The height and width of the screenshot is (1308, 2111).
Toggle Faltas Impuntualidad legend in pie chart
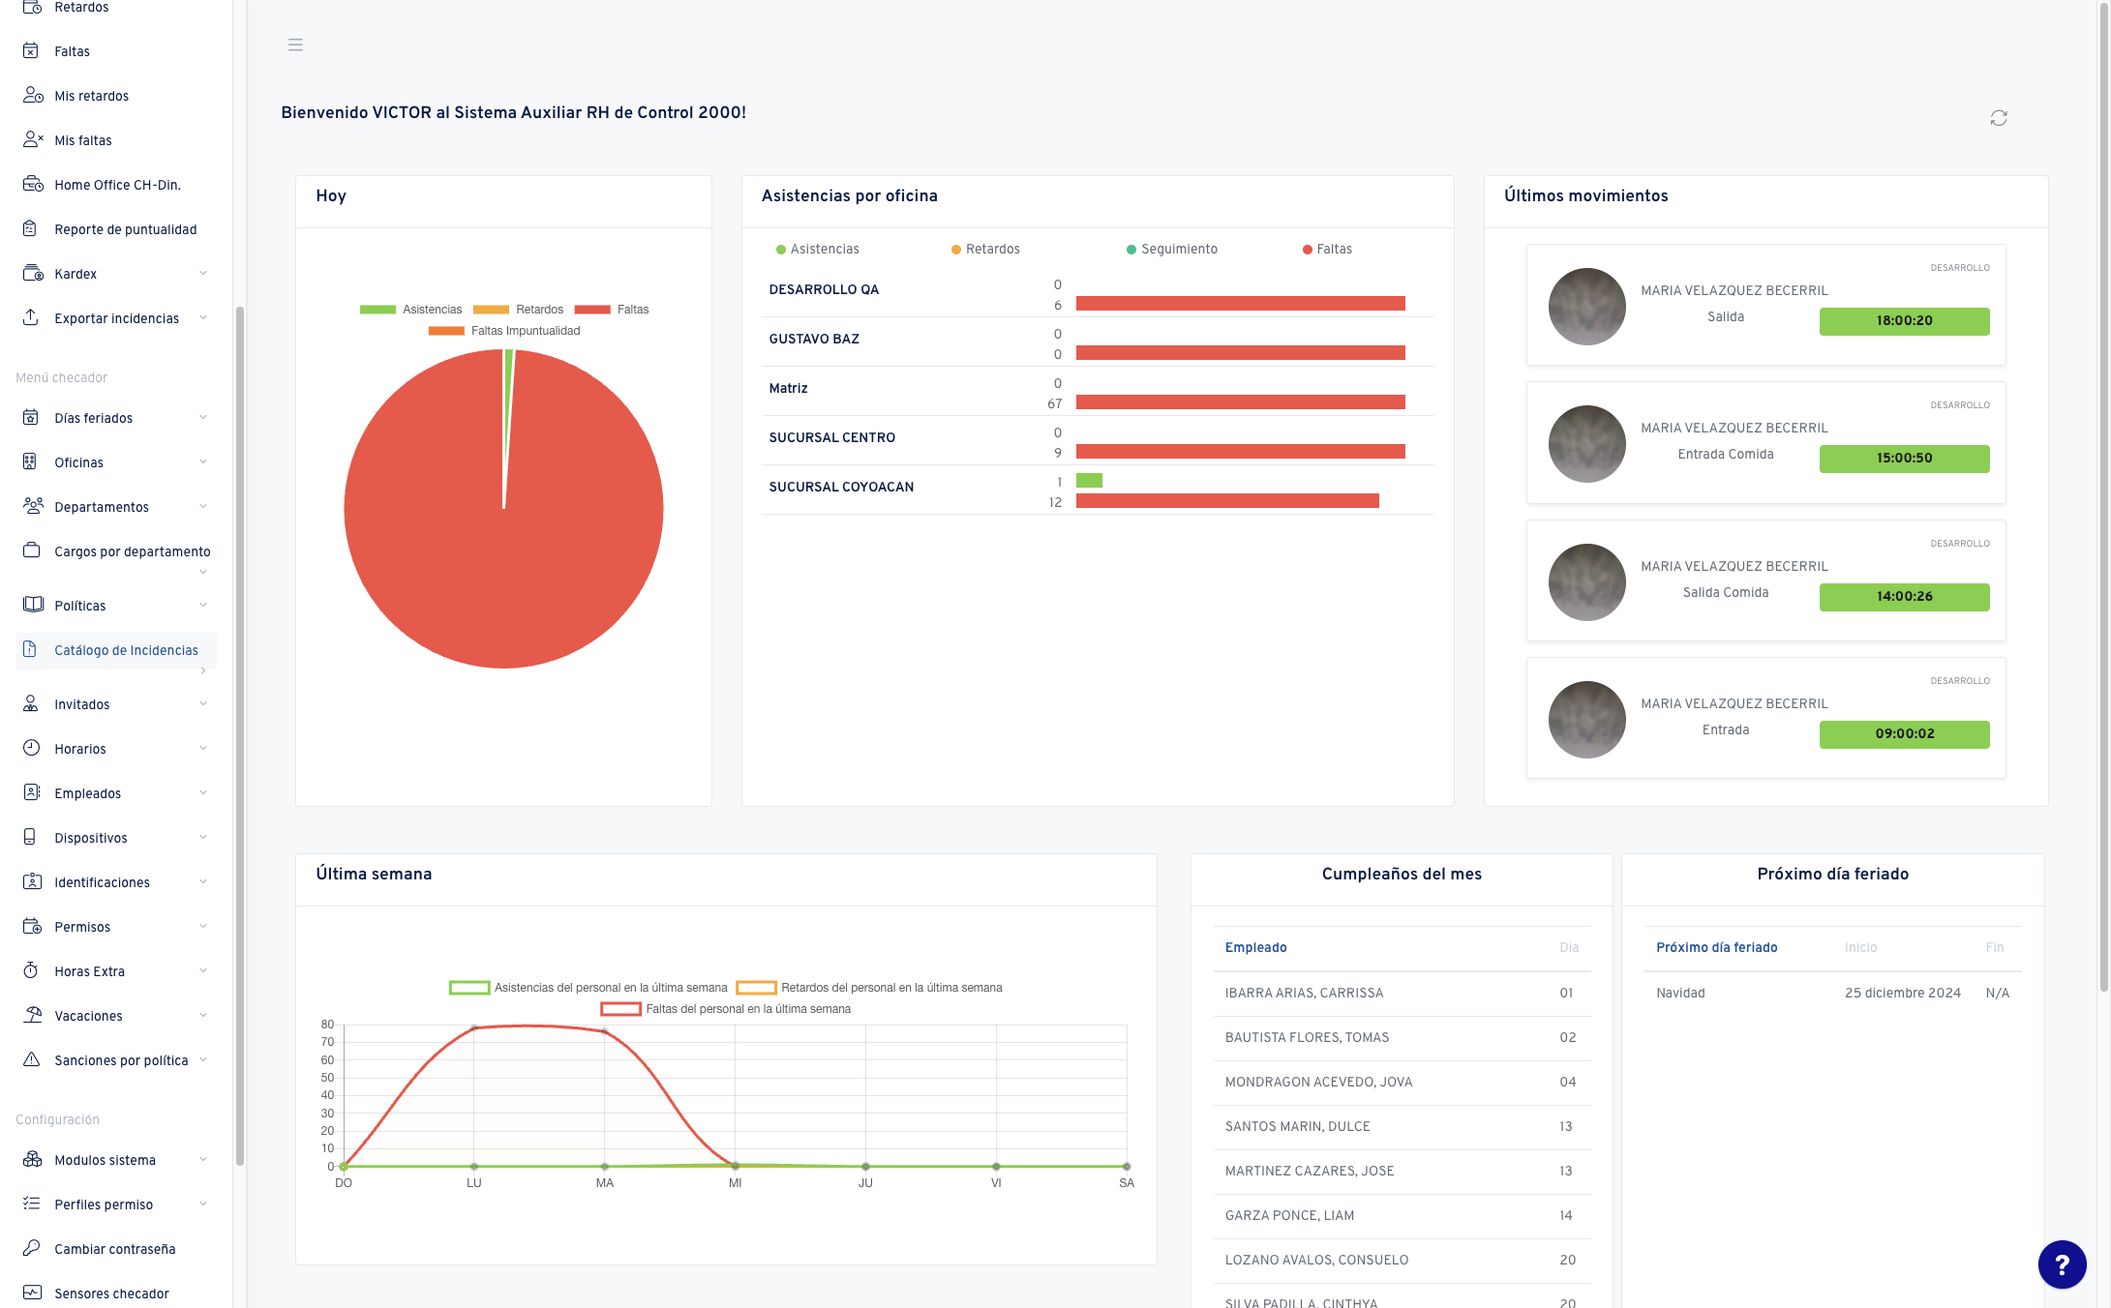click(x=504, y=331)
